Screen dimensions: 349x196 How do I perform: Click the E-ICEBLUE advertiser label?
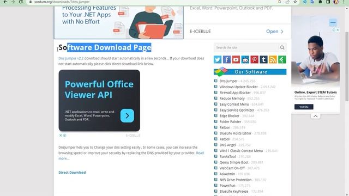(x=200, y=32)
